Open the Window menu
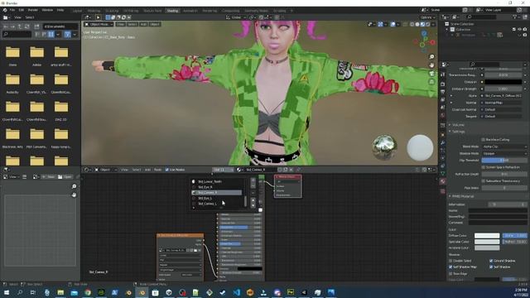Screen dimensions: 530x298 tap(47, 10)
